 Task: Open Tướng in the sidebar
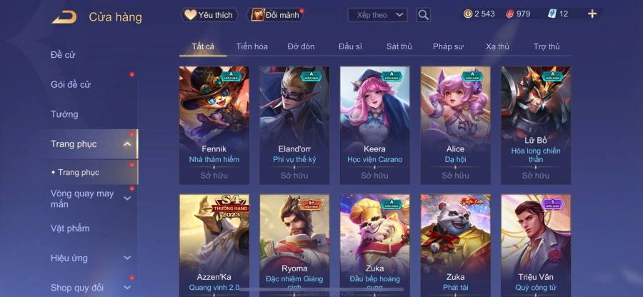coord(64,114)
